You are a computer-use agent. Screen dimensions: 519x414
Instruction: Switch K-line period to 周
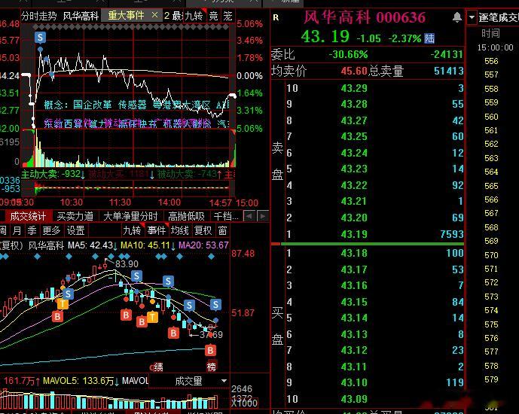(3, 230)
